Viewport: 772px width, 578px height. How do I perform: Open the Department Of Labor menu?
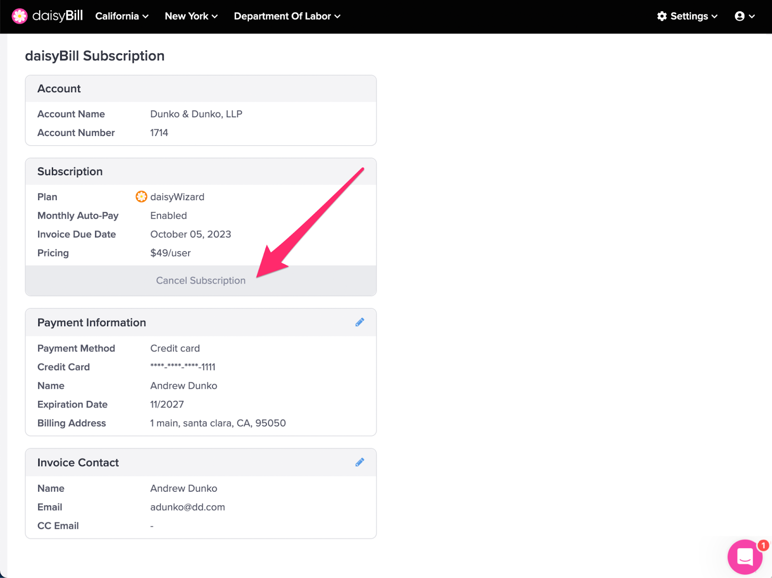point(282,16)
